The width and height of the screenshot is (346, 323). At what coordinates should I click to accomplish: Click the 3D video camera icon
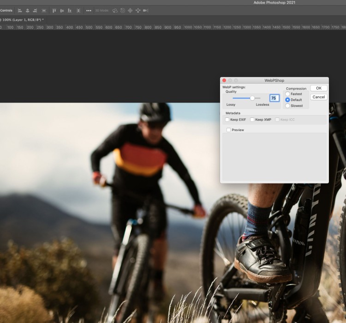146,10
